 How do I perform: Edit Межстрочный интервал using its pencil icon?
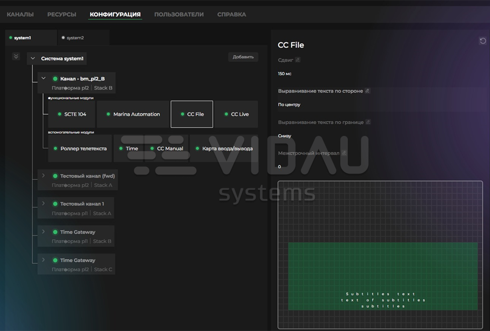[344, 153]
